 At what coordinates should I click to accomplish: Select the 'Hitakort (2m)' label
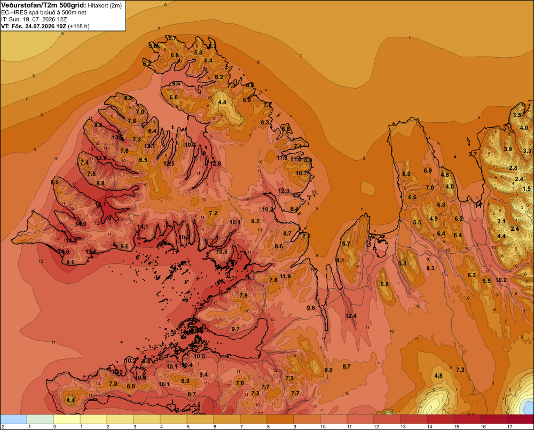(105, 5)
